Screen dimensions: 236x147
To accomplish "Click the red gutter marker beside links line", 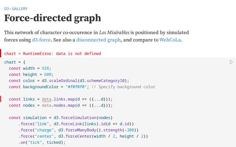I will 1,99.
